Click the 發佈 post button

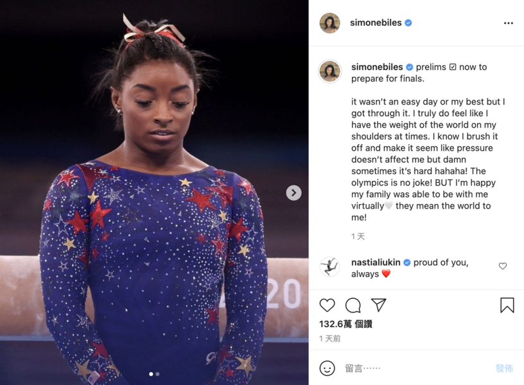click(x=504, y=368)
